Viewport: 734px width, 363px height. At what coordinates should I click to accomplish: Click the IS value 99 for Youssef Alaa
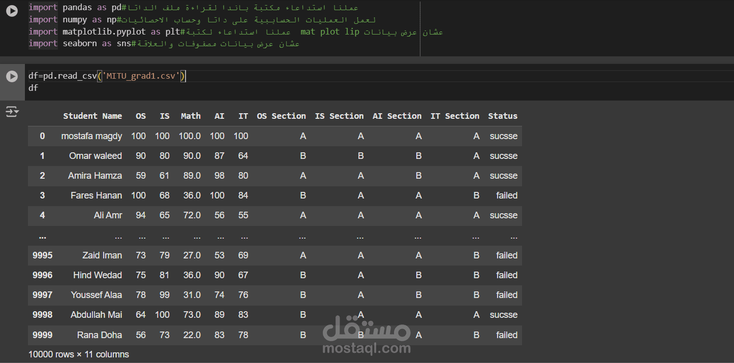[x=165, y=295]
